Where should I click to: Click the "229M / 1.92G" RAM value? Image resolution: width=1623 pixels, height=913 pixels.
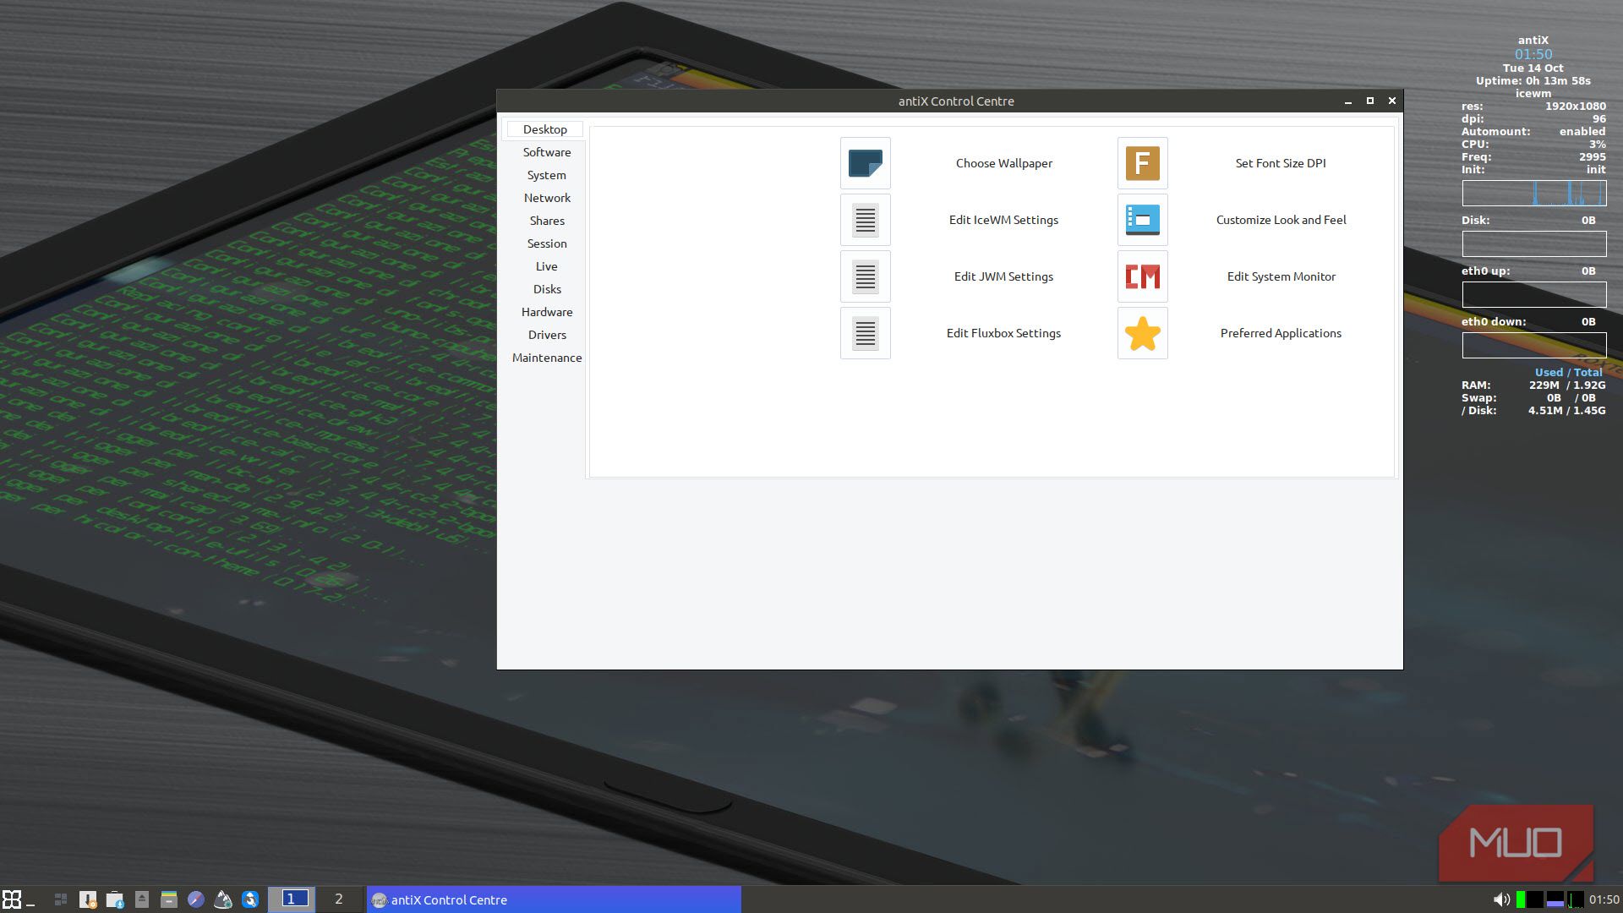pos(1567,385)
